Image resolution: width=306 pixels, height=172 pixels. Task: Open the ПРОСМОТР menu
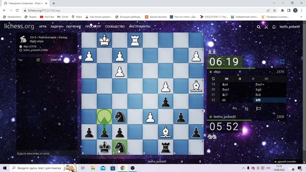click(x=93, y=26)
